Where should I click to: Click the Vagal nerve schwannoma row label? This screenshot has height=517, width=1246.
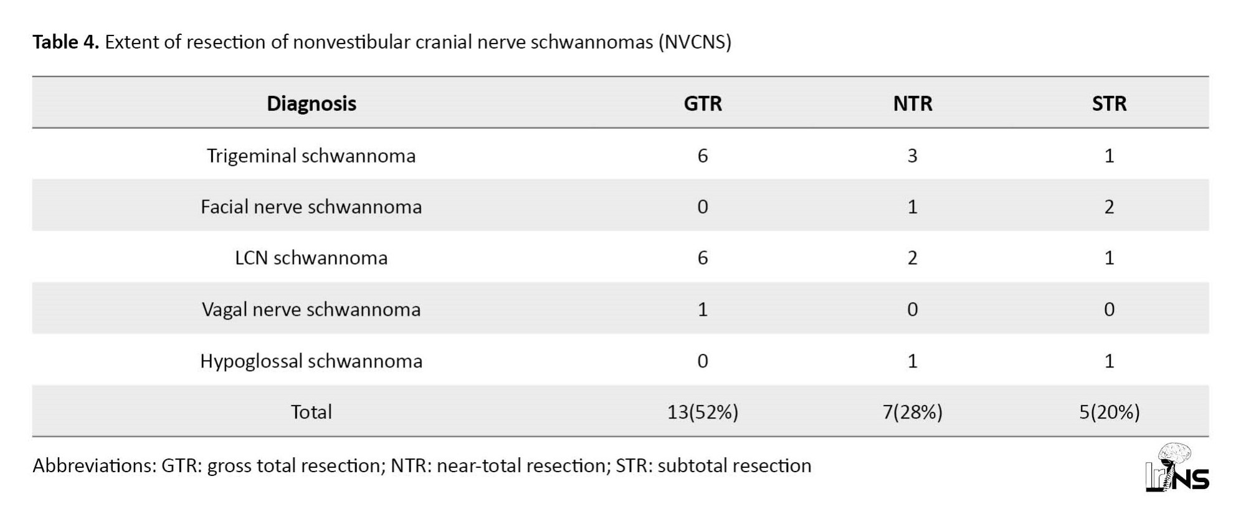(311, 309)
